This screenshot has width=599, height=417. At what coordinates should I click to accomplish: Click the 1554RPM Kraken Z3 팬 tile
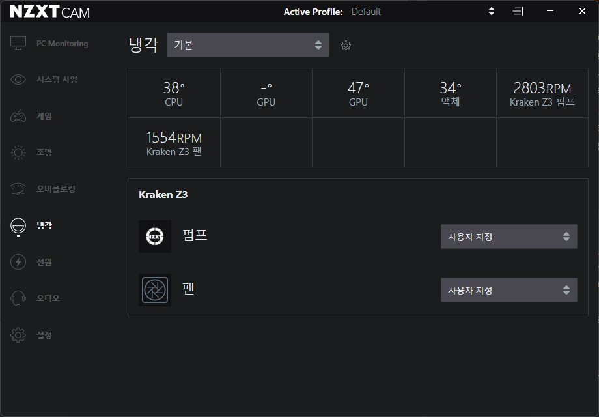tap(174, 142)
